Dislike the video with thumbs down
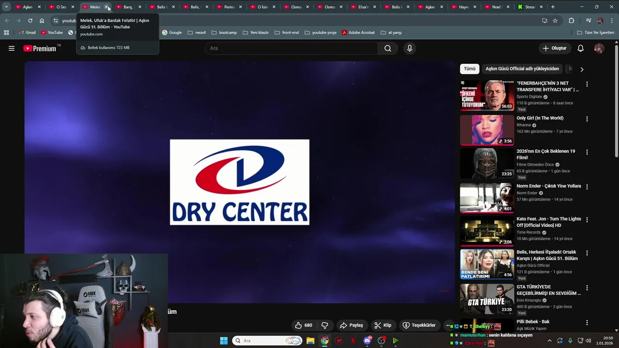Screen dimensions: 619x348 point(325,325)
